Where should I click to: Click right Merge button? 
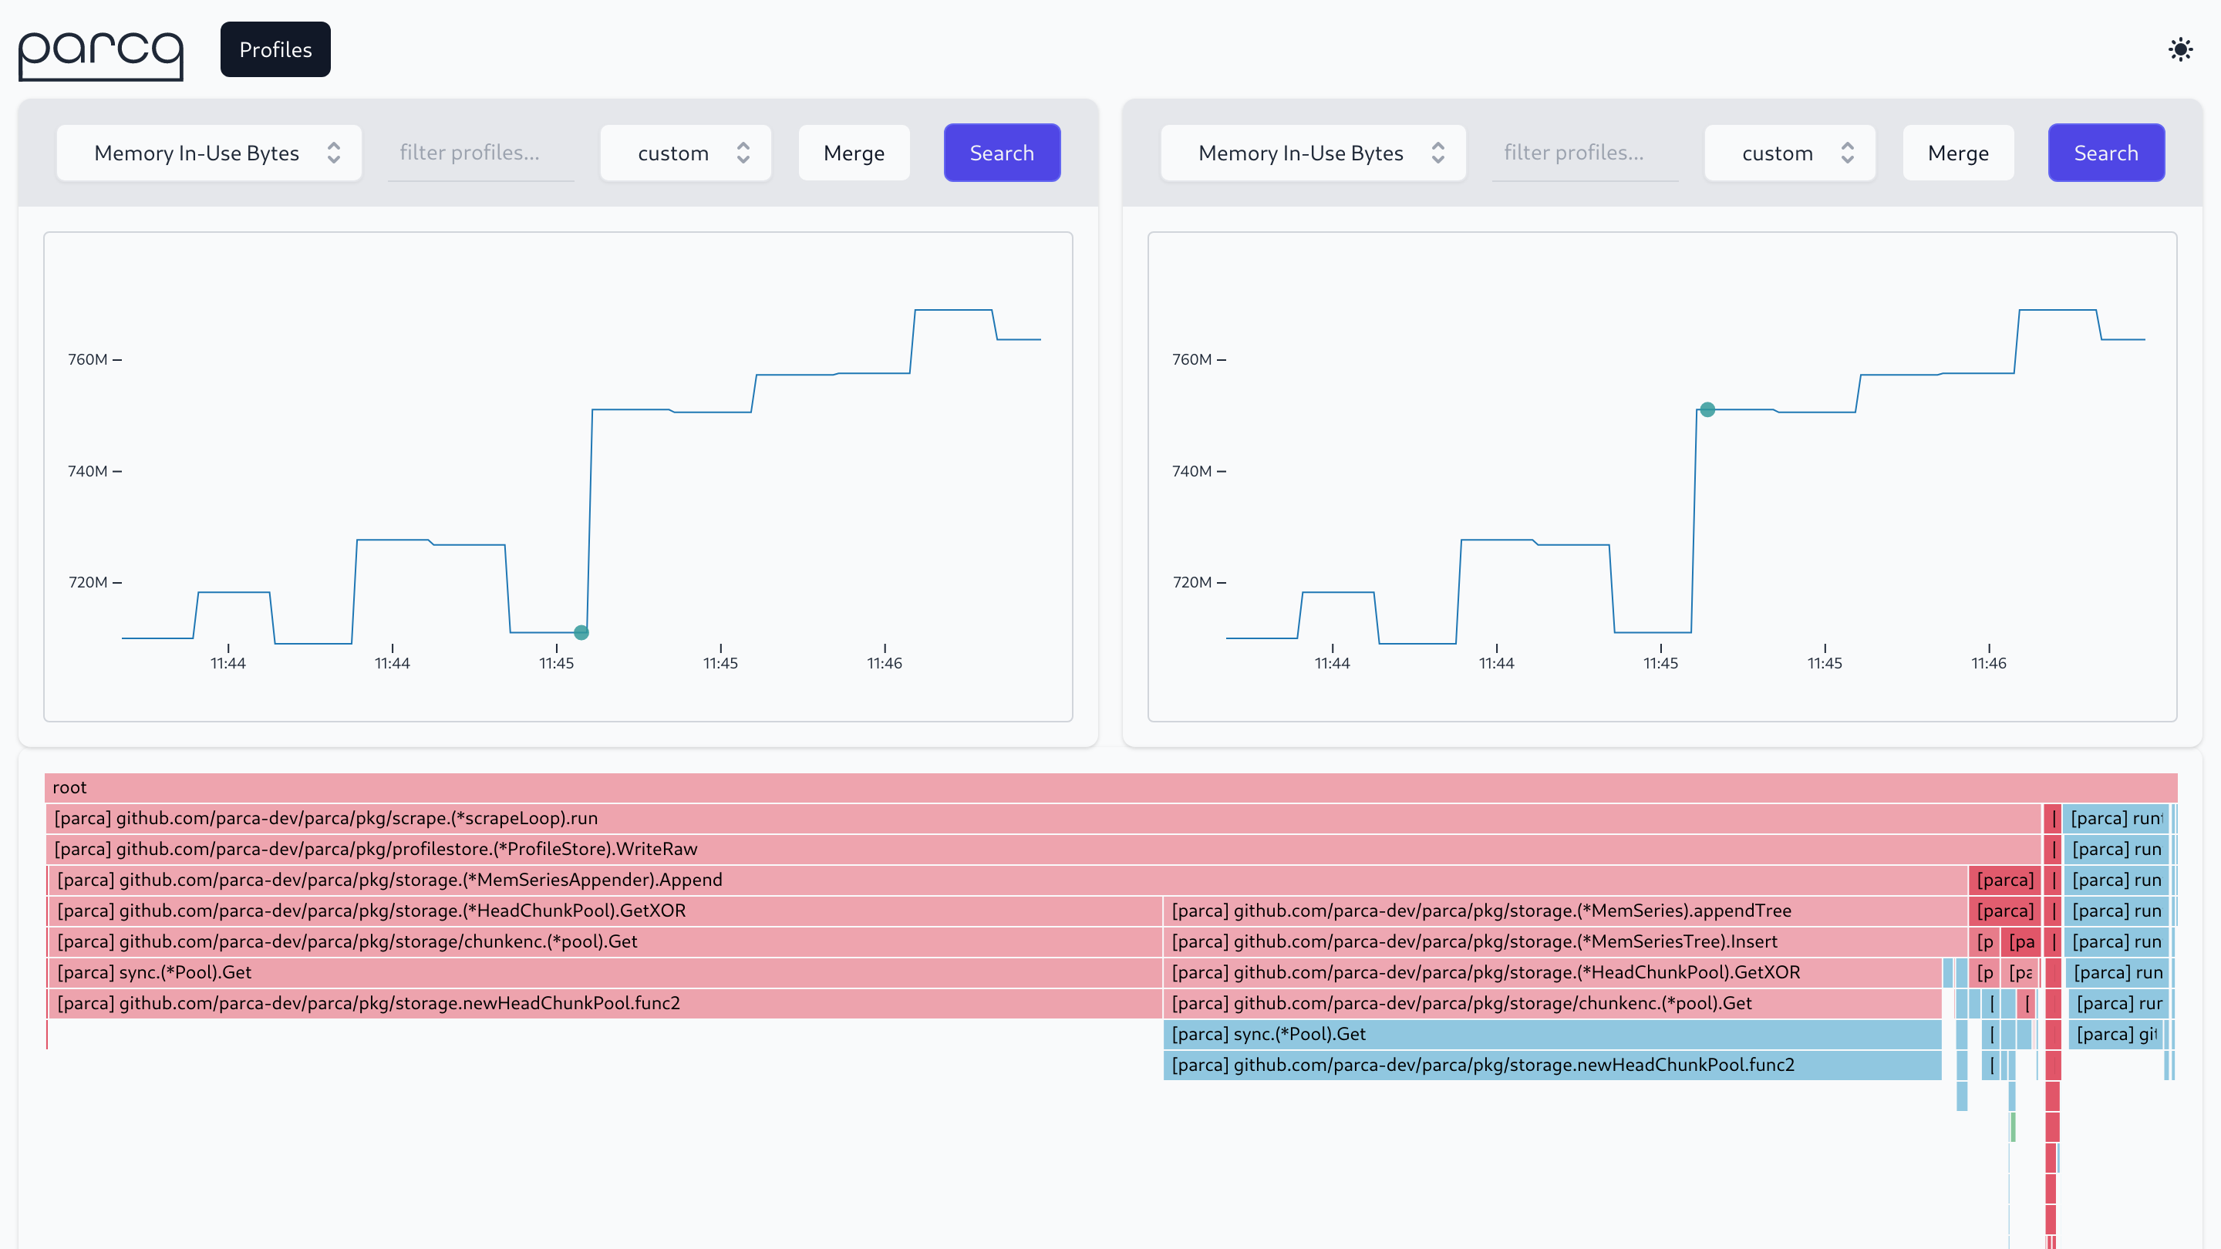(1957, 153)
